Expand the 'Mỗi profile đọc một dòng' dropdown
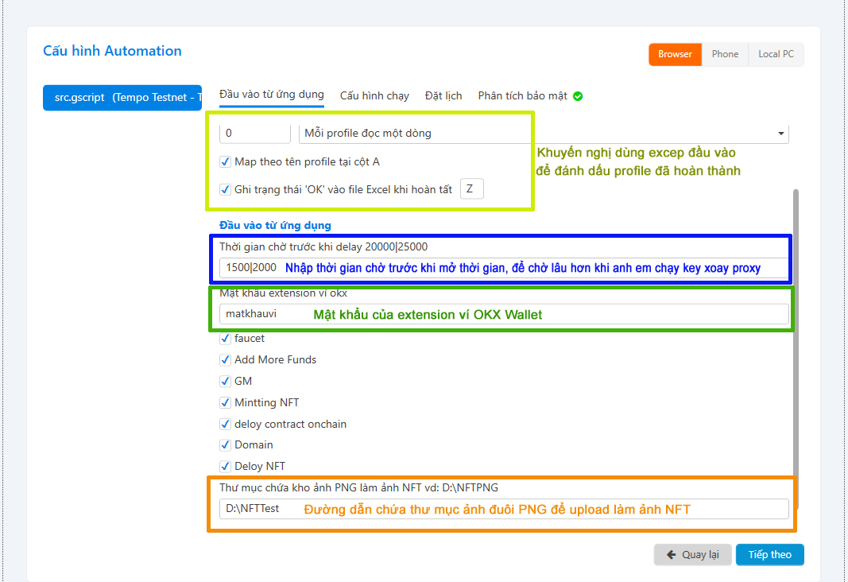The image size is (848, 582). tap(544, 134)
